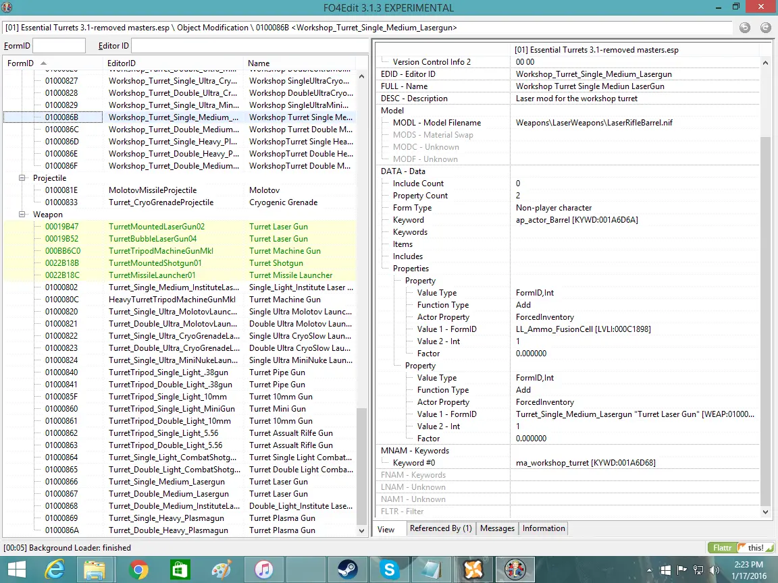Click the left tree scrollbar up arrow
Screen dimensions: 778x583
click(x=361, y=77)
